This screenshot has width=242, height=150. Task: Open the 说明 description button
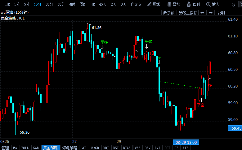coord(221,13)
